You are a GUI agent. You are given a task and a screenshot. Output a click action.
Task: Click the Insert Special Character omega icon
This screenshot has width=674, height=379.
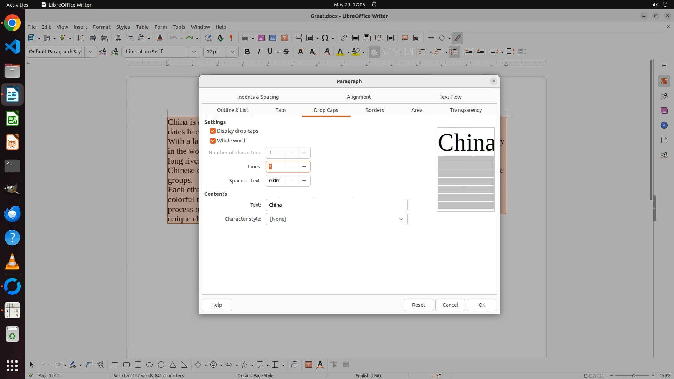click(x=325, y=38)
